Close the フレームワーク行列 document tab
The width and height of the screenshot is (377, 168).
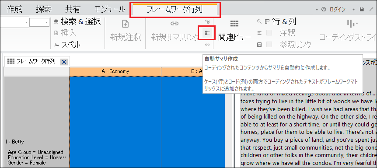64,62
